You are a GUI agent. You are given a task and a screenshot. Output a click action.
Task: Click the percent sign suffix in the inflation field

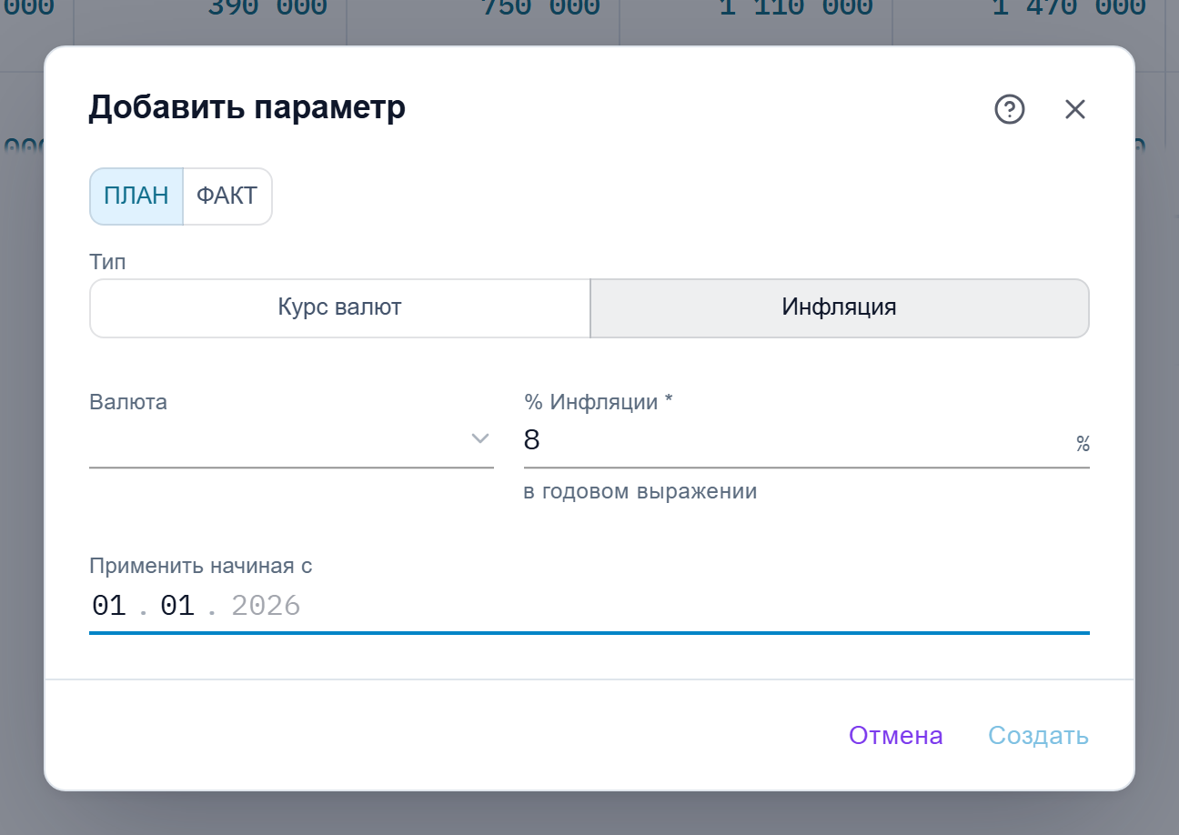(x=1083, y=443)
